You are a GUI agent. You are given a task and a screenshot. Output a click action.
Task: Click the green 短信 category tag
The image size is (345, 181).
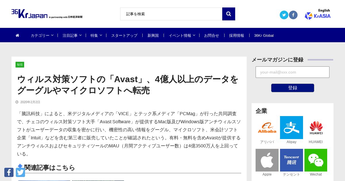[x=20, y=65]
